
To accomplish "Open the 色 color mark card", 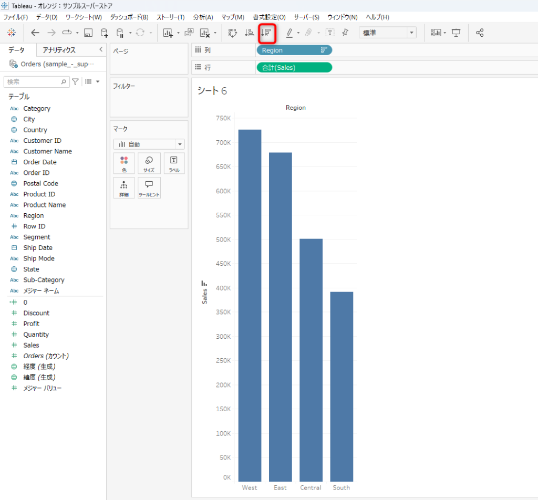I will click(x=124, y=163).
